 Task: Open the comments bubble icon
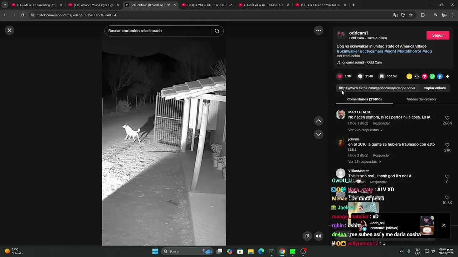pyautogui.click(x=360, y=76)
